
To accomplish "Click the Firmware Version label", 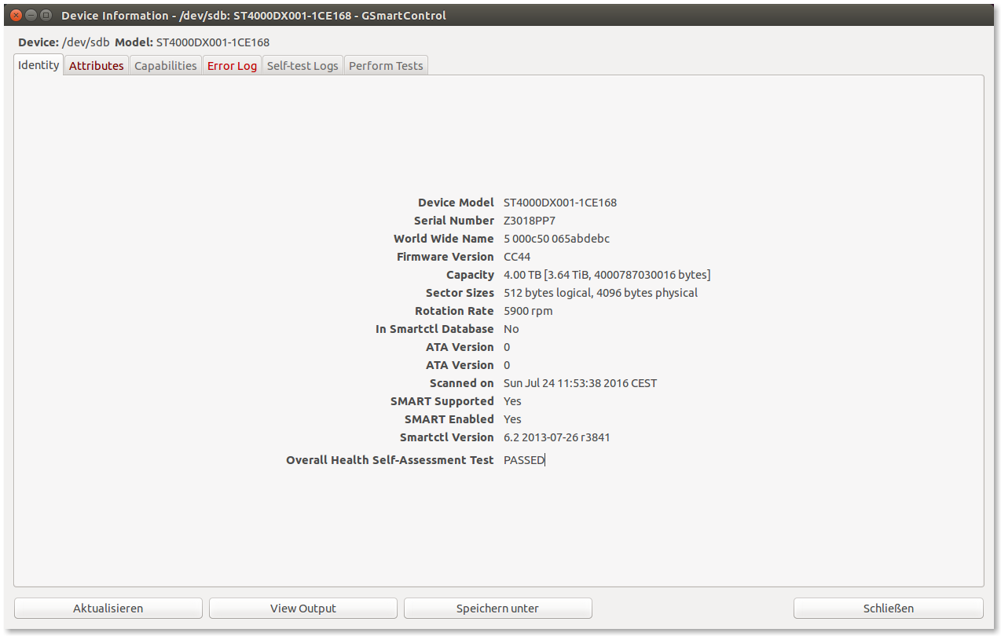I will point(445,257).
